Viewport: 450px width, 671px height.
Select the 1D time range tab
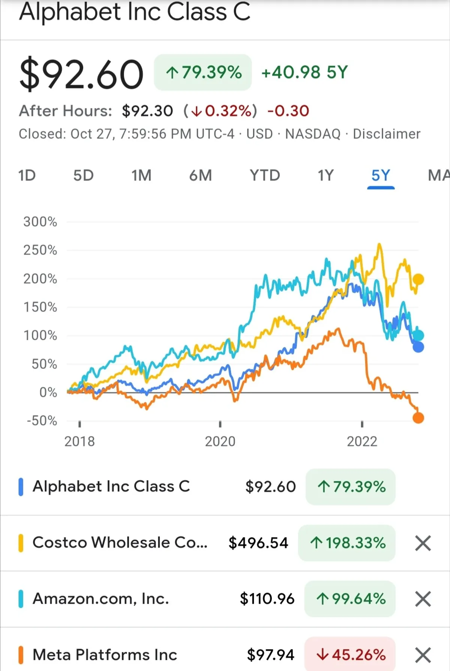click(27, 175)
